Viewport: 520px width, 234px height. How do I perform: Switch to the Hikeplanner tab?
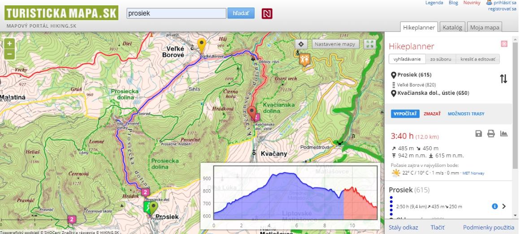[419, 27]
